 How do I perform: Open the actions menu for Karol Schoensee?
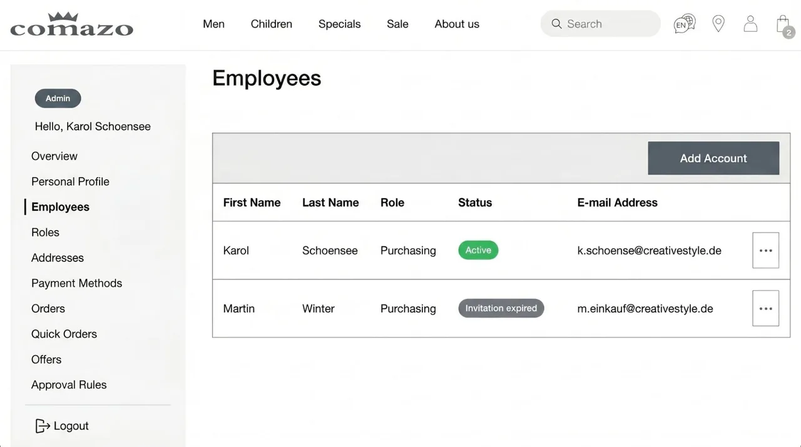coord(765,250)
